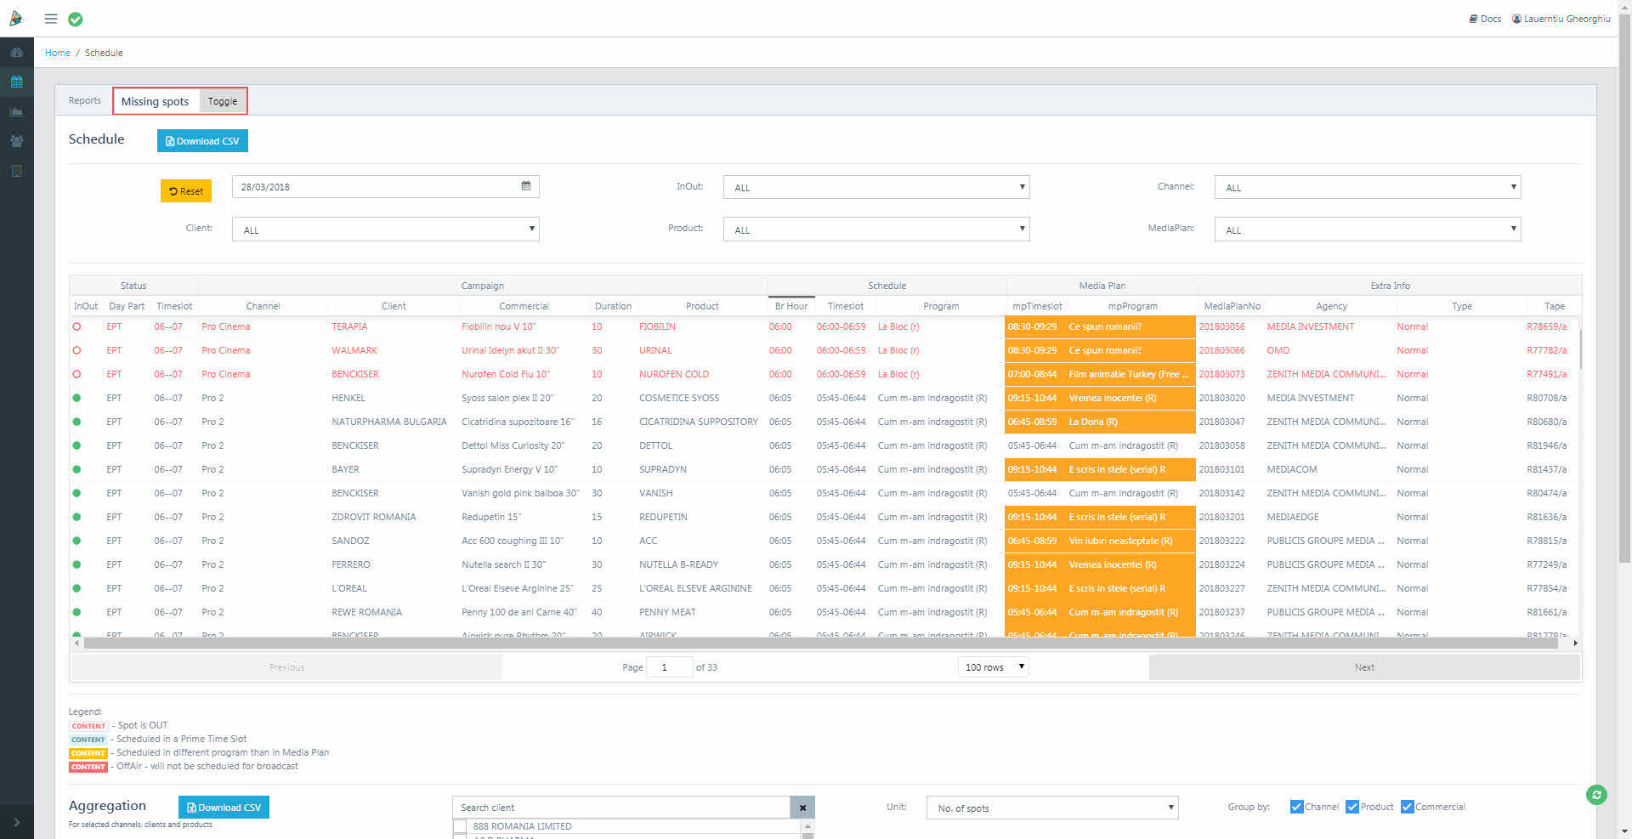Click the page number input field

point(669,667)
